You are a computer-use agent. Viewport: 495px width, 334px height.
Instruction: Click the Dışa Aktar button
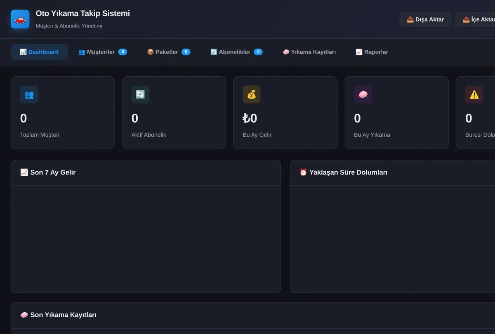coord(425,19)
